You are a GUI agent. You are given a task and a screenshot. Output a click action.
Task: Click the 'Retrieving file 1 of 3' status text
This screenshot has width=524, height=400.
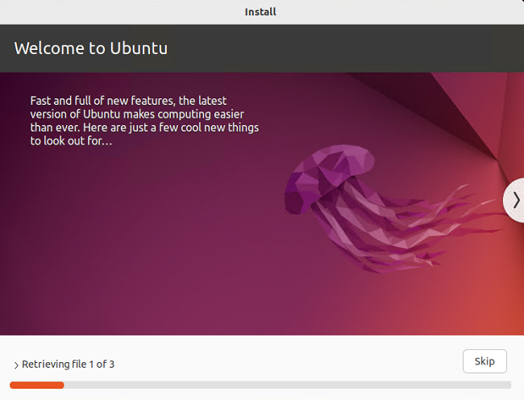click(69, 365)
